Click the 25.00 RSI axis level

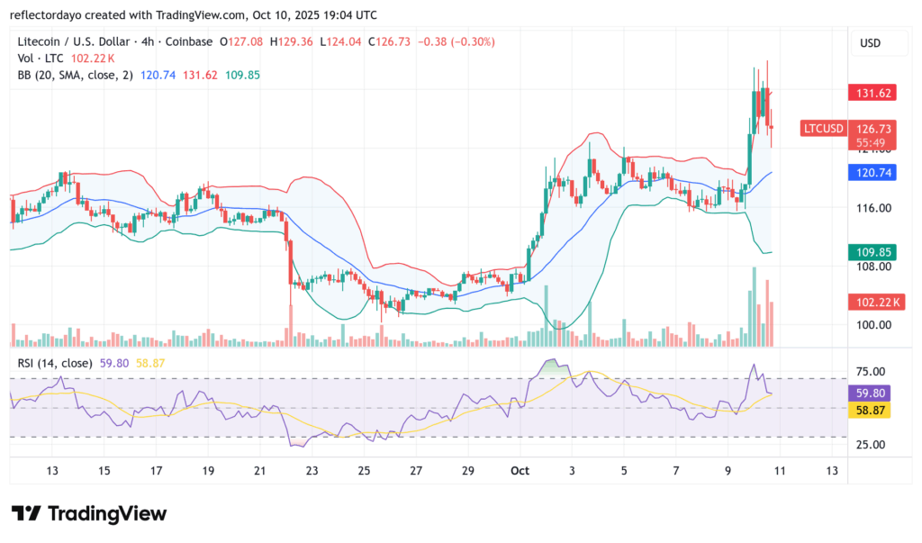(x=871, y=445)
